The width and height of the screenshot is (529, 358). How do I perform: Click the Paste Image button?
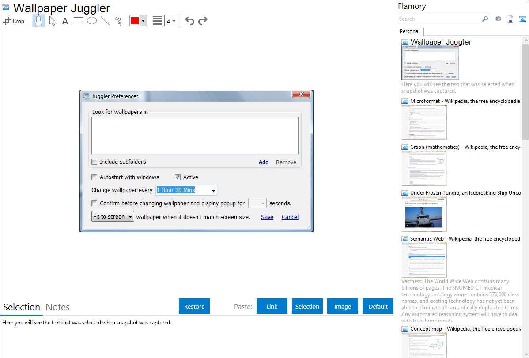pyautogui.click(x=343, y=306)
